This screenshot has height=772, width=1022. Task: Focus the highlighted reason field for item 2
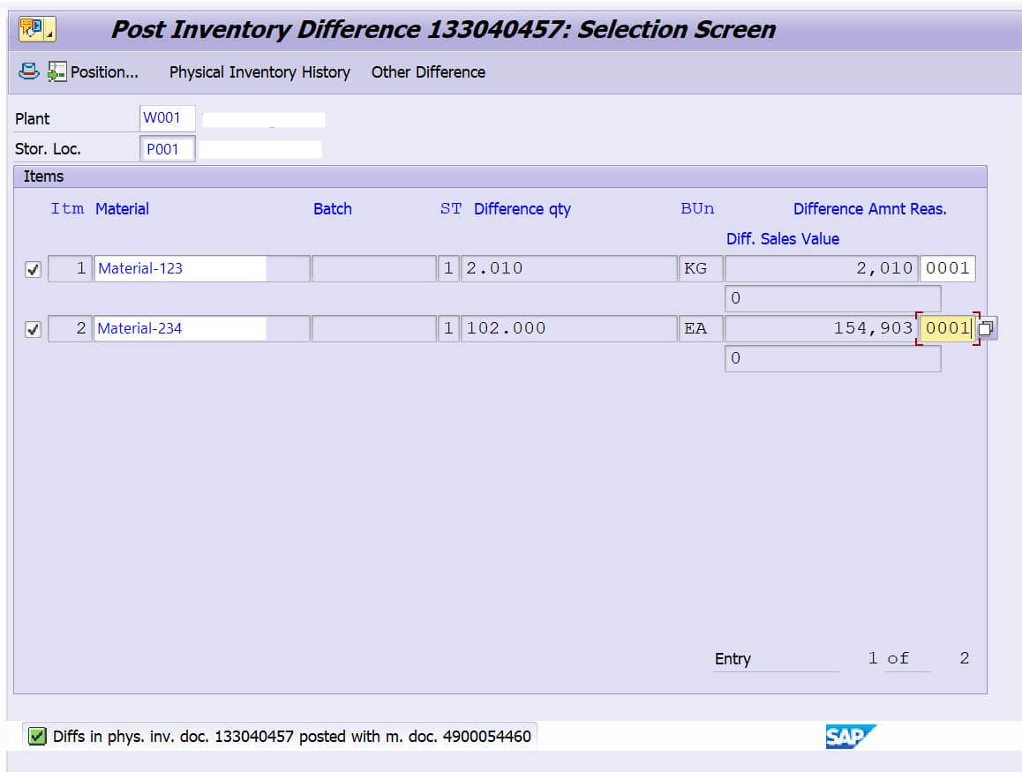(x=946, y=328)
